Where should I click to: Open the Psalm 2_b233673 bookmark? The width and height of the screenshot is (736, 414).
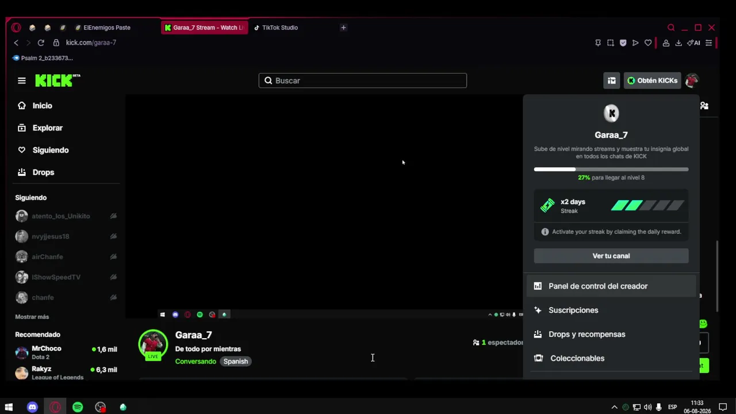[43, 58]
